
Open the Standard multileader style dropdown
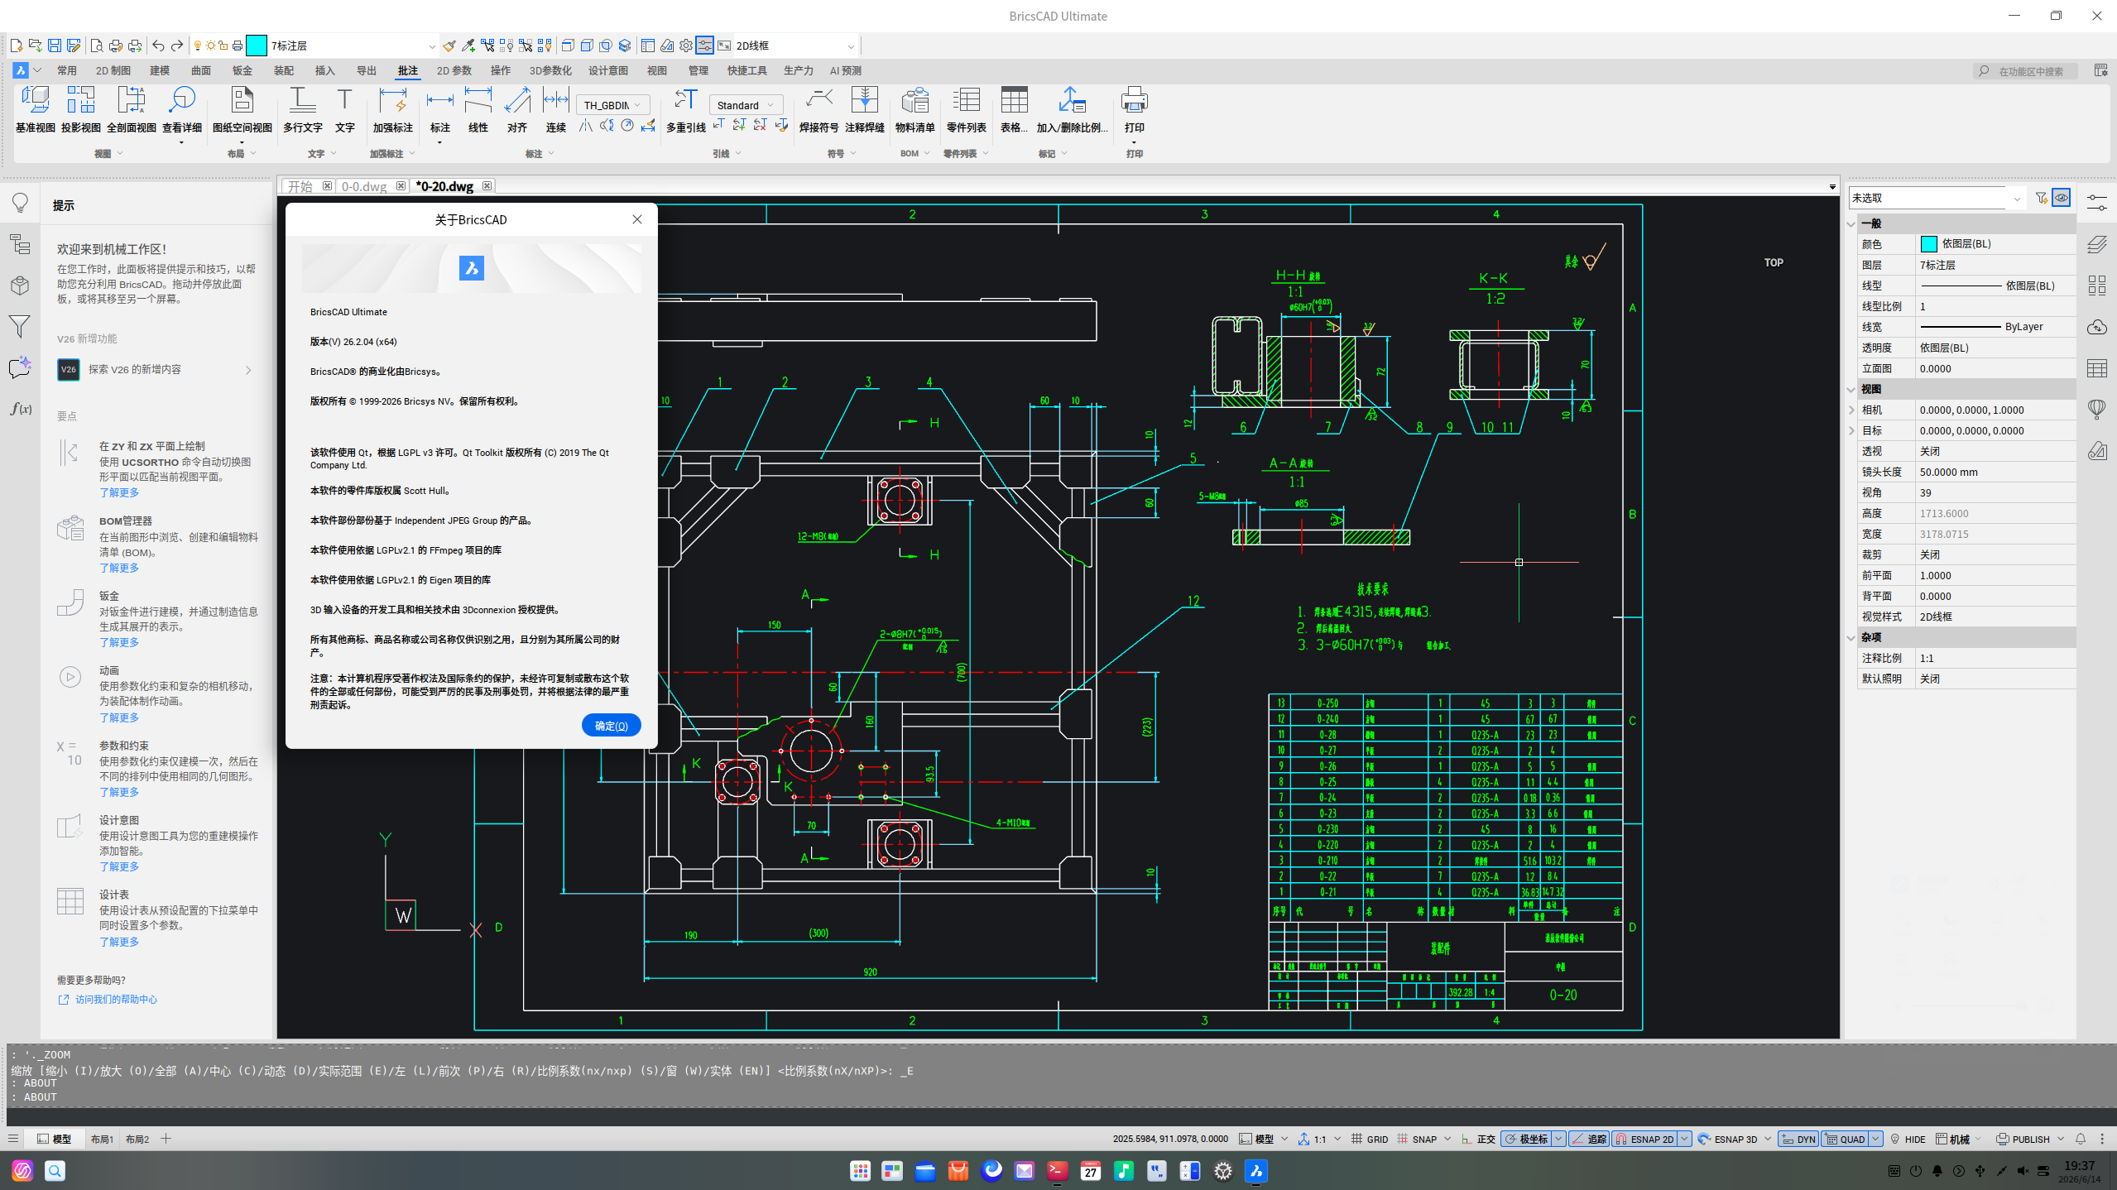click(x=746, y=105)
